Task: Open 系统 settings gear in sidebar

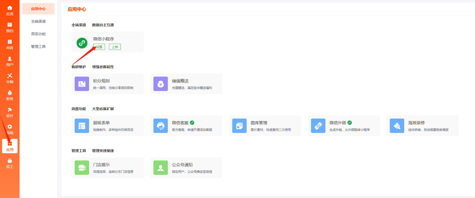Action: point(10,129)
